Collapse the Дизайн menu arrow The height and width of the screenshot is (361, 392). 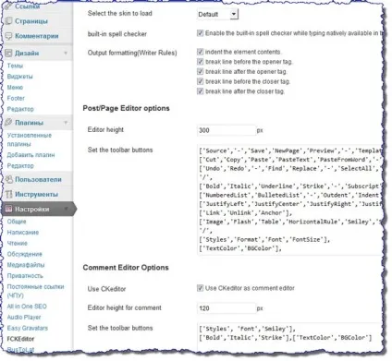[66, 53]
